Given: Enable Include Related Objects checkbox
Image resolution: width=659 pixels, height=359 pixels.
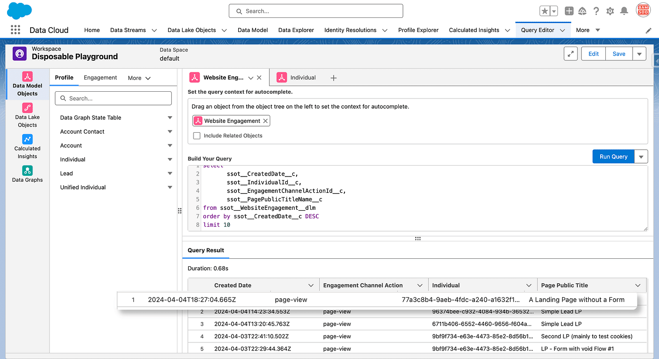Looking at the screenshot, I should point(197,136).
